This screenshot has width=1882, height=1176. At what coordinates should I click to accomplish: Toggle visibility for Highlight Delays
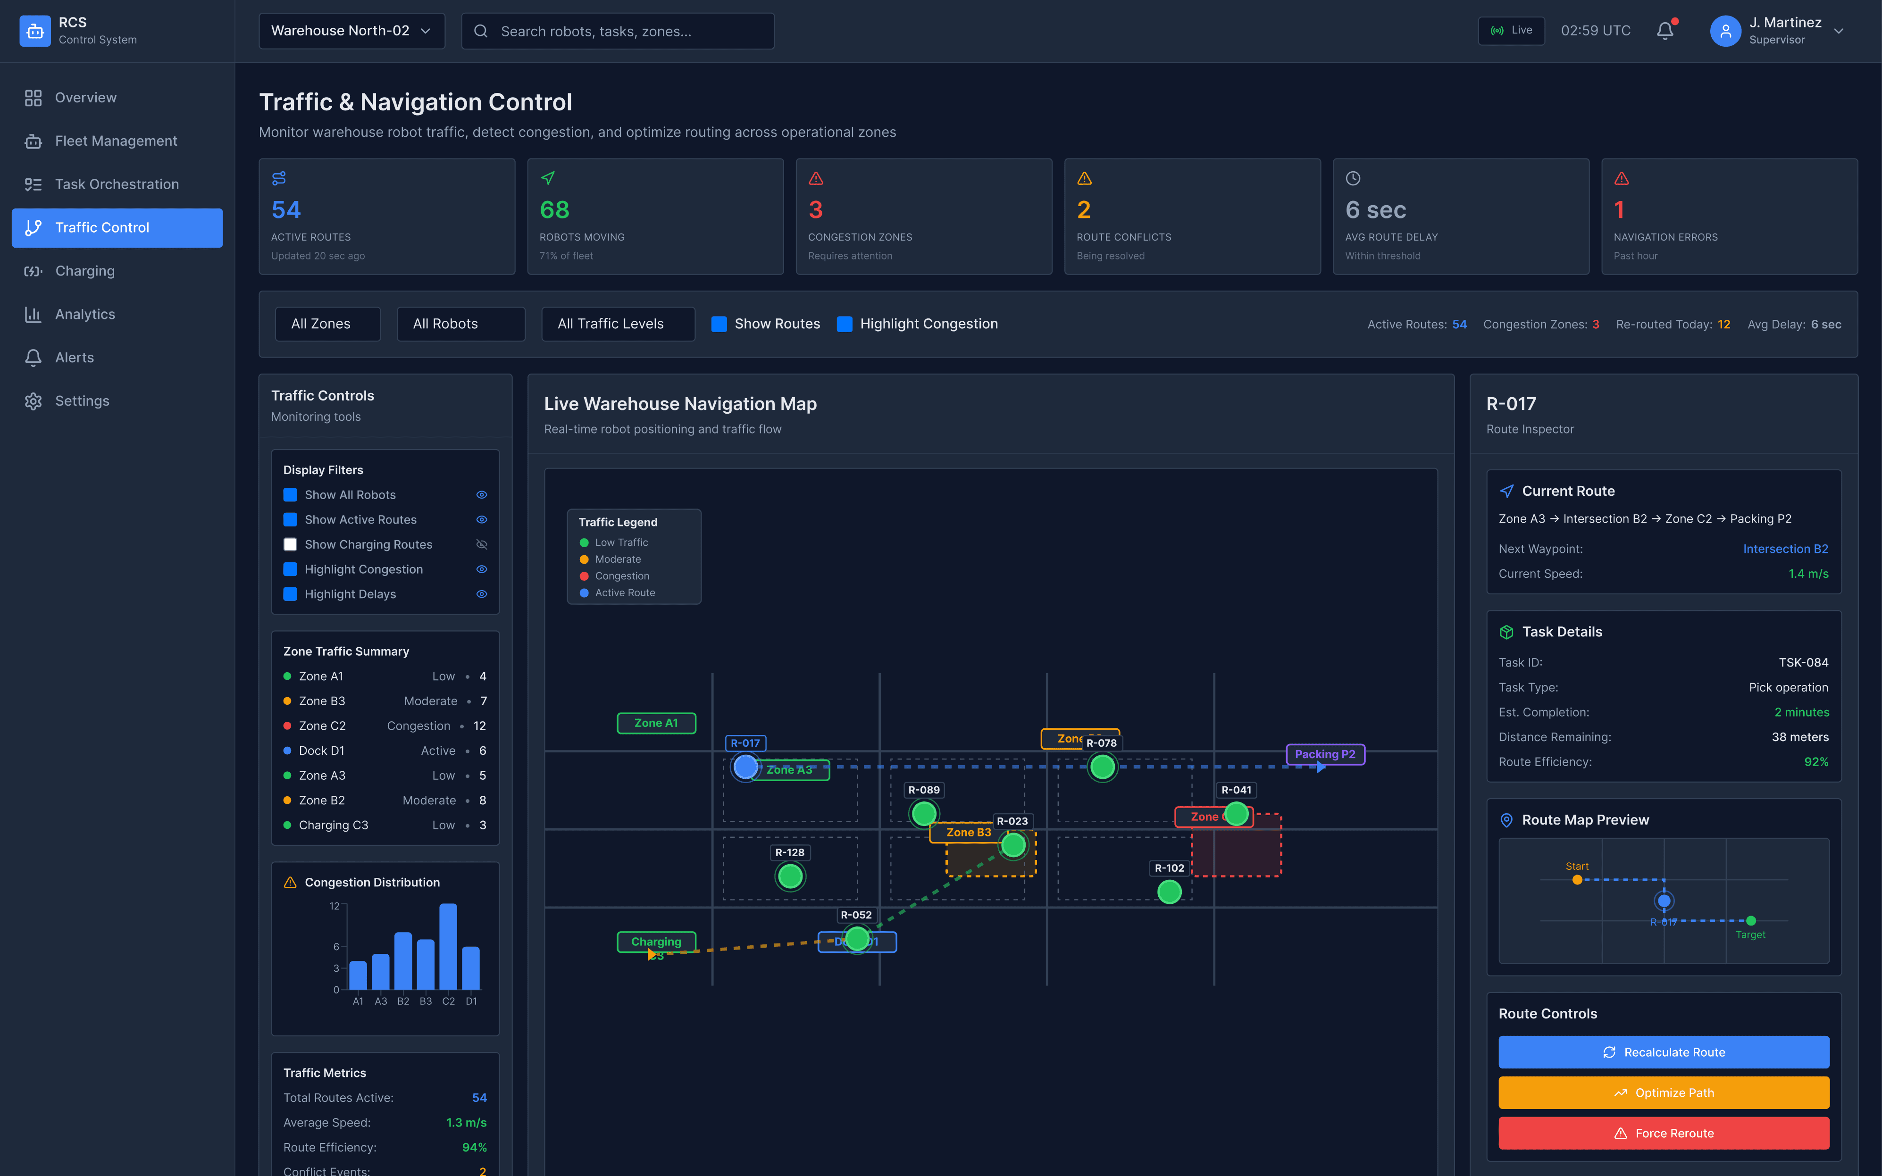481,594
